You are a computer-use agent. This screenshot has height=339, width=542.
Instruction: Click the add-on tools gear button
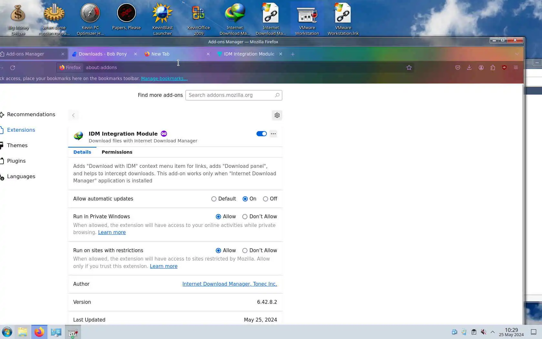click(x=277, y=115)
